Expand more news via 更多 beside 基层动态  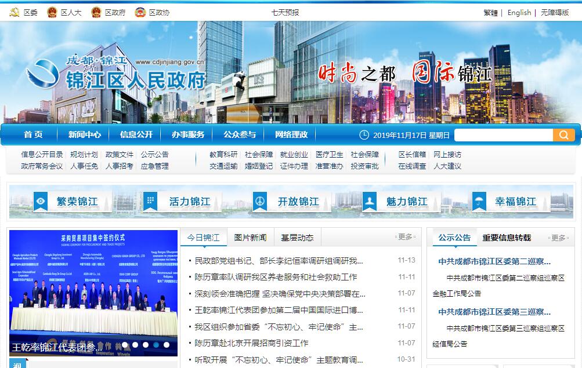pyautogui.click(x=405, y=237)
